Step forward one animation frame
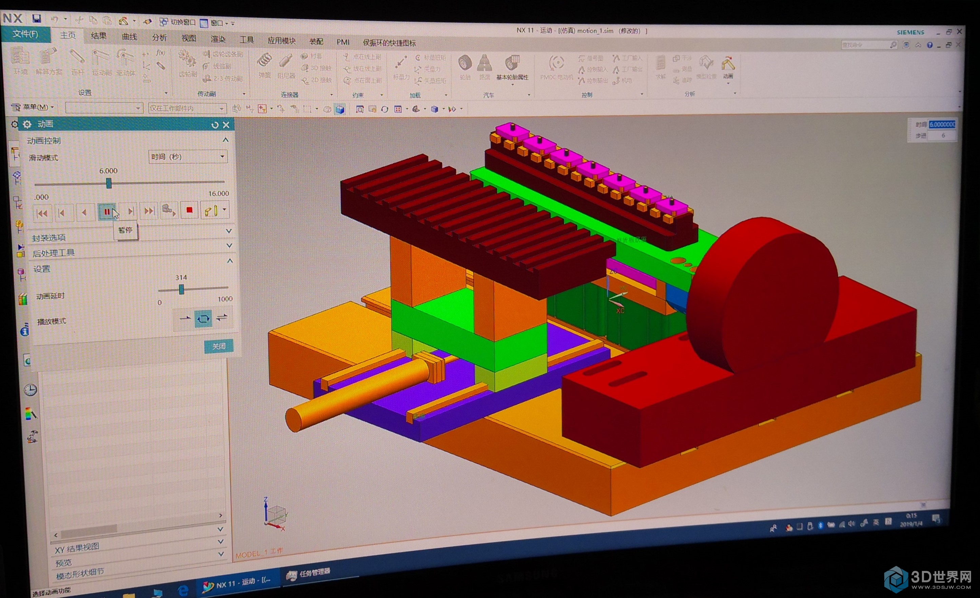980x598 pixels. 130,211
